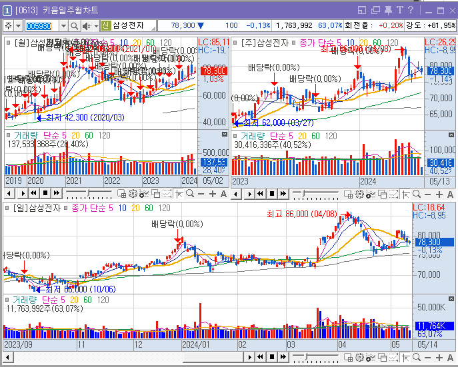This screenshot has height=367, width=458.
Task: Toggle small square before [월]삼성전자 legend
Action: coord(8,43)
